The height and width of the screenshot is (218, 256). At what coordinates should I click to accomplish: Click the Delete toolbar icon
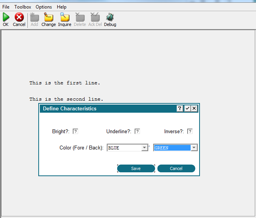coord(80,17)
